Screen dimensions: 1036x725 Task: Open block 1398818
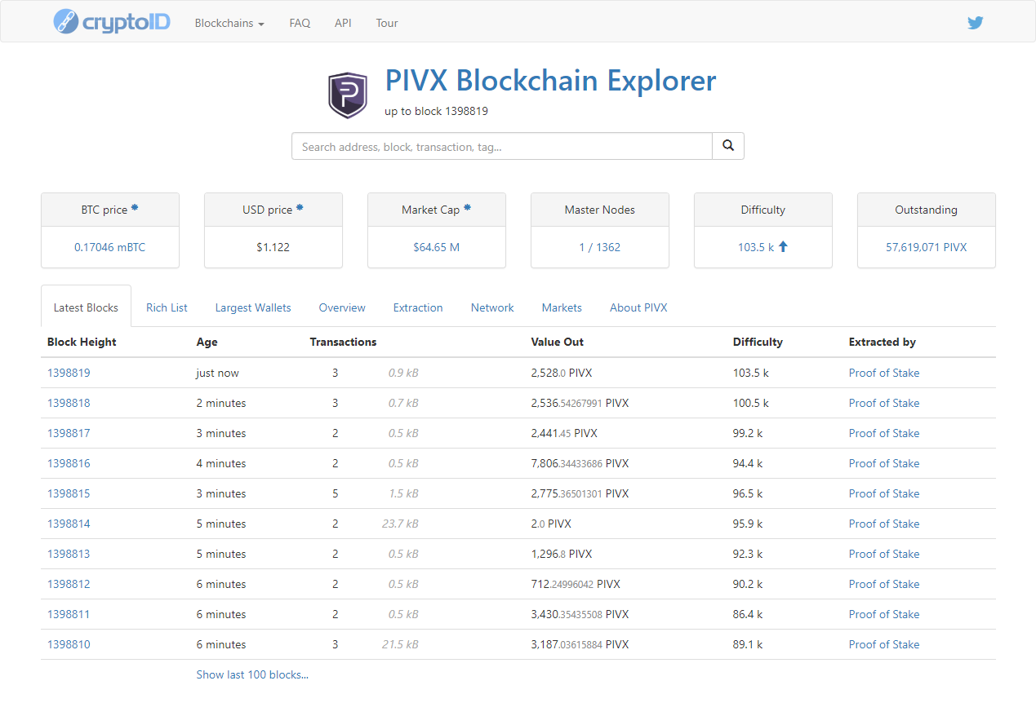pos(69,403)
